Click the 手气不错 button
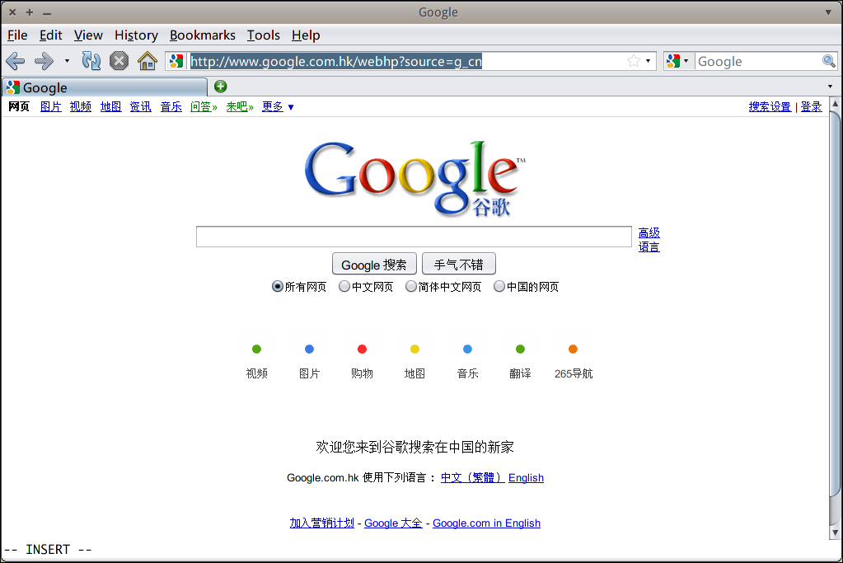This screenshot has height=563, width=843. [459, 265]
